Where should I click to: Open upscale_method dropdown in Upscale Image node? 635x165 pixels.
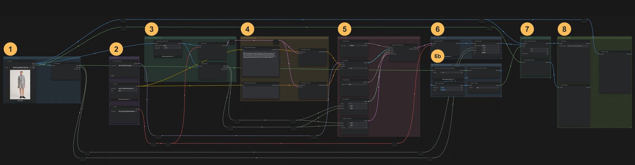click(491, 46)
